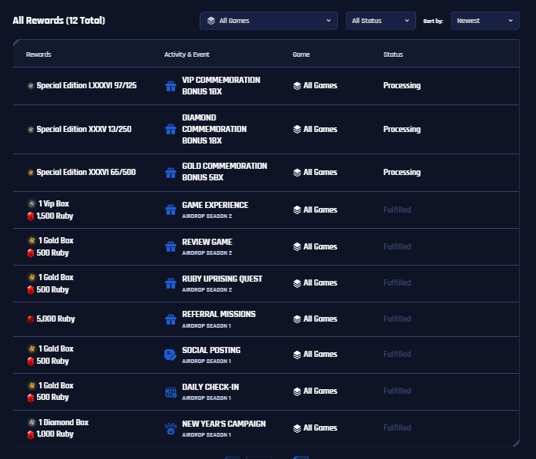This screenshot has width=536, height=459.
Task: Click the Activity & Event column header
Action: [187, 54]
